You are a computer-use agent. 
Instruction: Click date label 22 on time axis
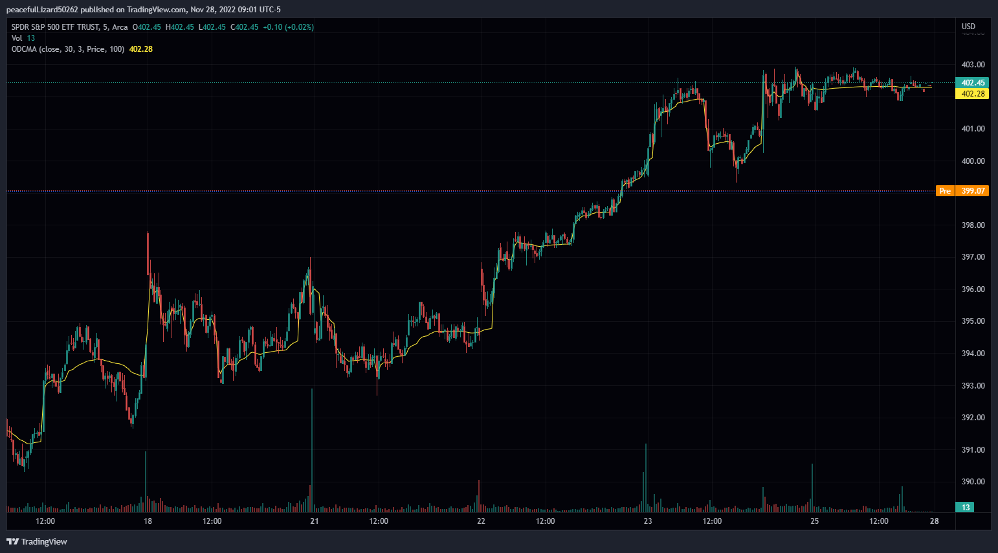[481, 521]
